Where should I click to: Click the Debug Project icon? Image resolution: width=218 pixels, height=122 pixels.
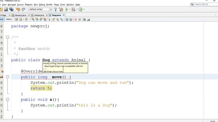(73, 9)
